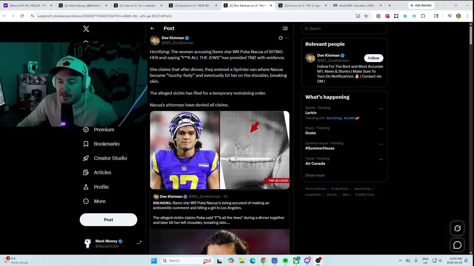Open Terms of Service link
The width and height of the screenshot is (474, 266).
point(316,189)
